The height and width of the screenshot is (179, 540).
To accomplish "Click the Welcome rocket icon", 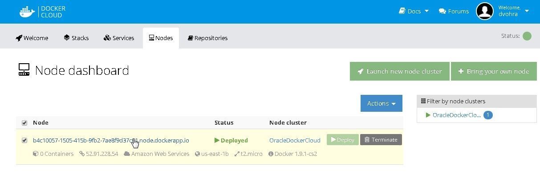I will tap(19, 38).
